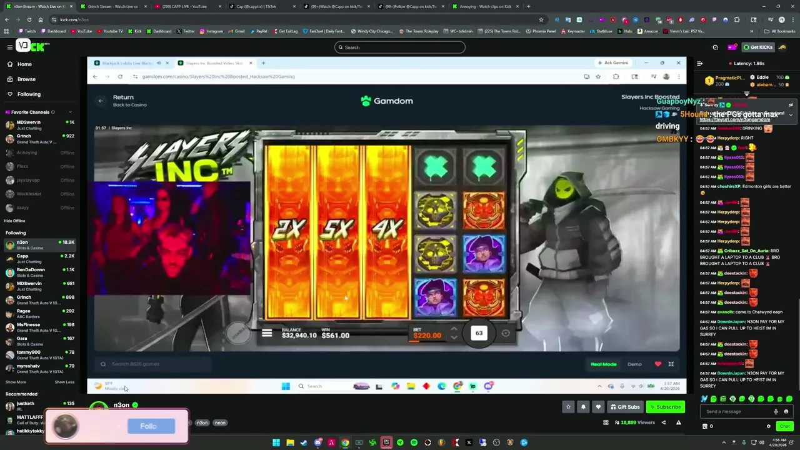Click Hide Offline under favorite channels
The height and width of the screenshot is (450, 800).
point(14,221)
